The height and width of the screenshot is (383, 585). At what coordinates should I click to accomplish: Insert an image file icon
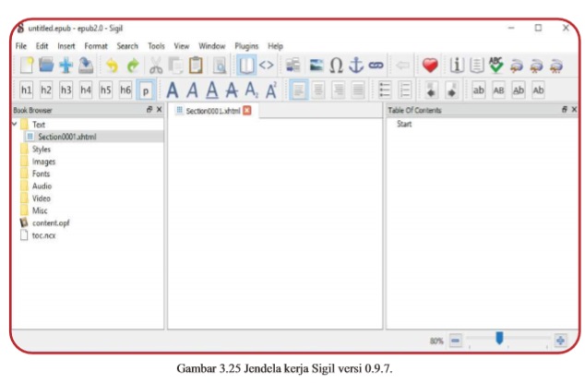click(316, 66)
